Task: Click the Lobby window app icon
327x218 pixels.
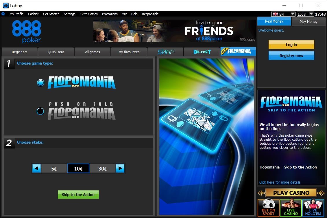Action: pyautogui.click(x=5, y=6)
